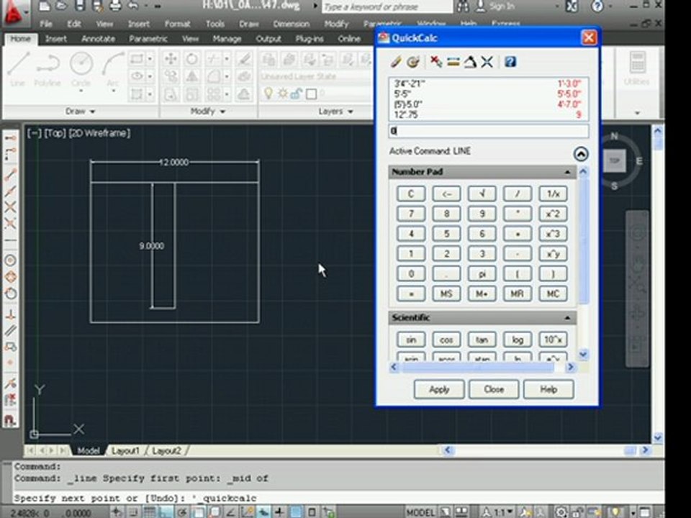Toggle the layer lock padlock icon
691x518 pixels.
(x=296, y=94)
